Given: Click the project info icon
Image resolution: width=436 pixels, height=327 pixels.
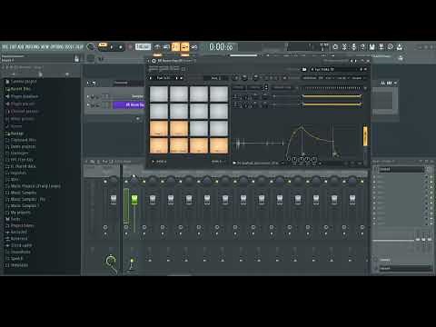Looking at the screenshot, I should tap(391, 47).
